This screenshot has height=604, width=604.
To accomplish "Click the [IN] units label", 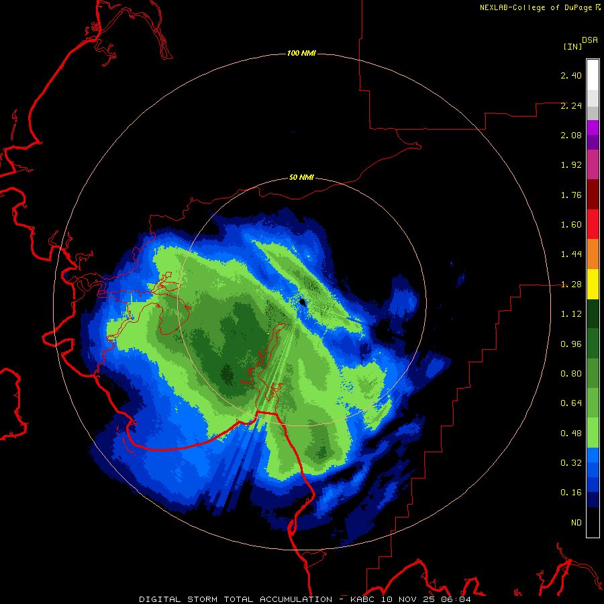I will pos(572,46).
